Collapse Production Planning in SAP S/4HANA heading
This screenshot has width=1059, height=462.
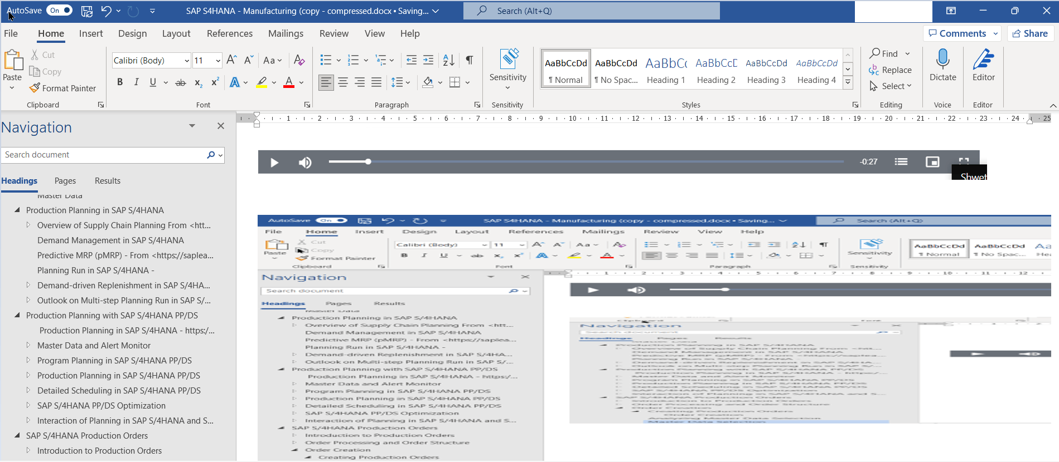point(17,210)
